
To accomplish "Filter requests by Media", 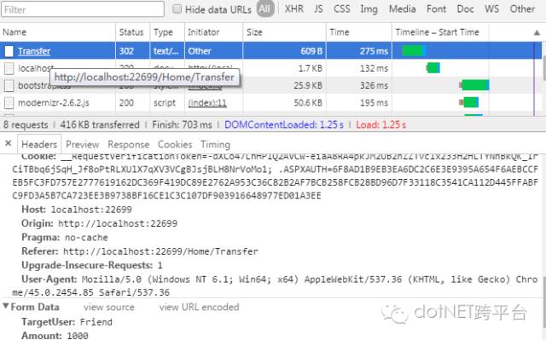I will tap(402, 9).
